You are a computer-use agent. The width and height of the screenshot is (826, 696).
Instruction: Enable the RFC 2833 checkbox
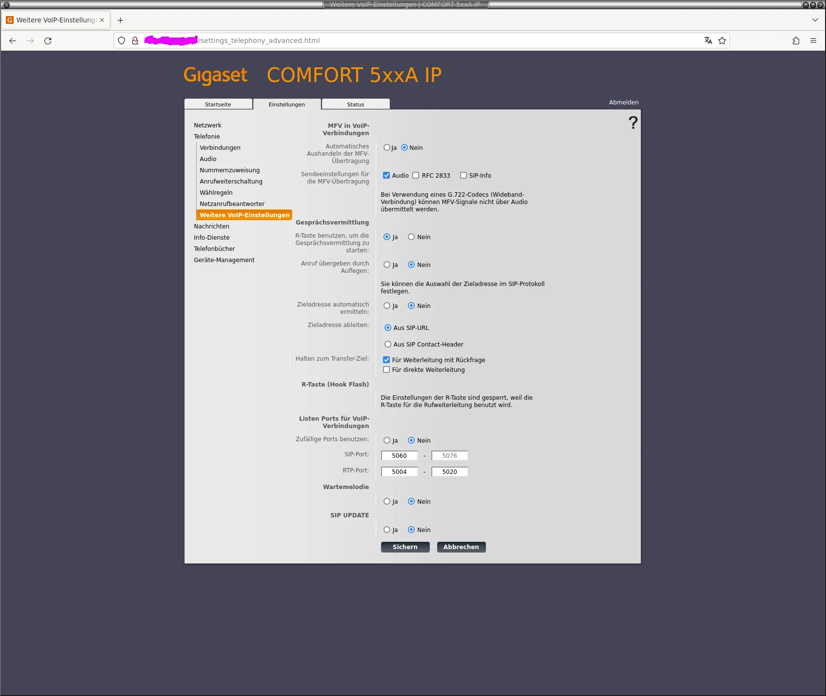click(416, 175)
